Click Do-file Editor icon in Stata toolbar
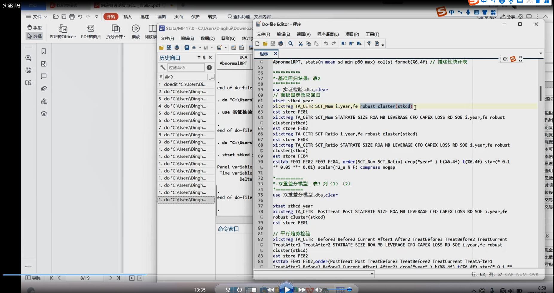The height and width of the screenshot is (293, 554). (219, 48)
